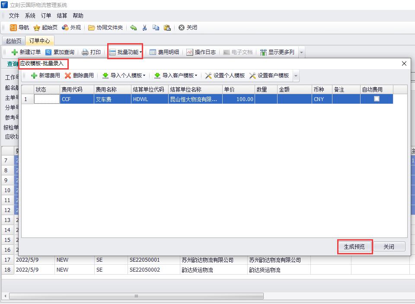Image resolution: width=415 pixels, height=304 pixels.
Task: Click the 外观 appearance icon
Action: (65, 28)
